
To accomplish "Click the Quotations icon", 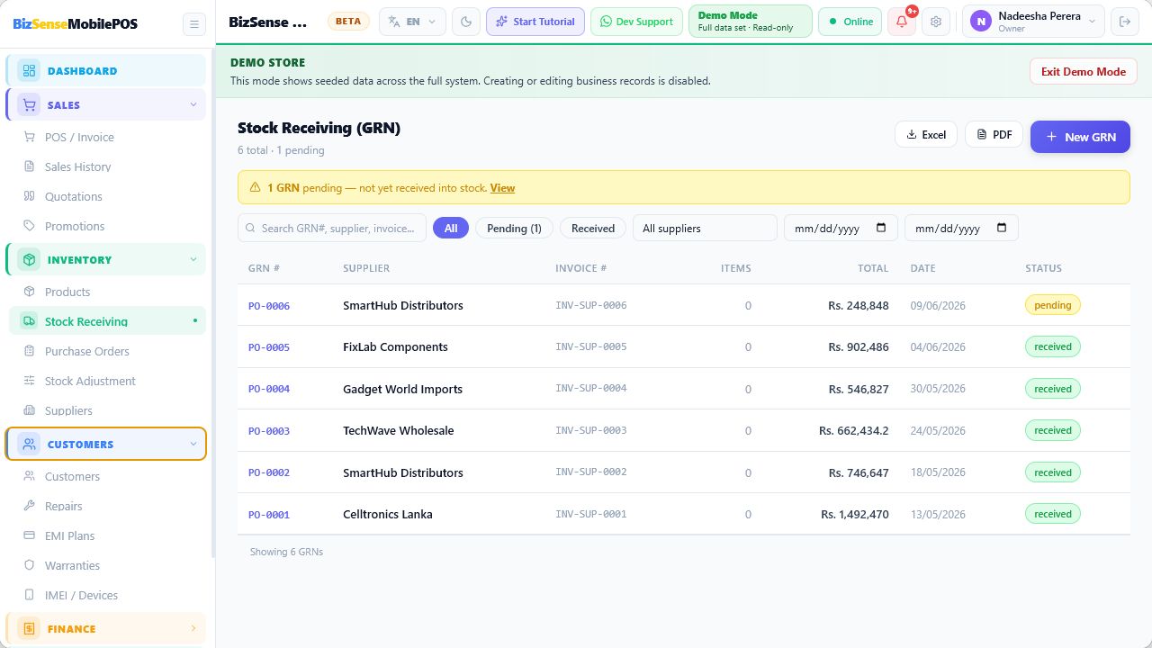I will (29, 197).
